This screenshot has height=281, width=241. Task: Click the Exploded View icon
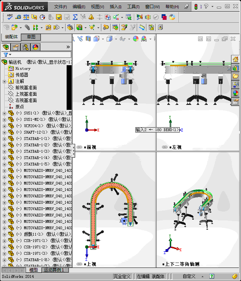coord(124,27)
